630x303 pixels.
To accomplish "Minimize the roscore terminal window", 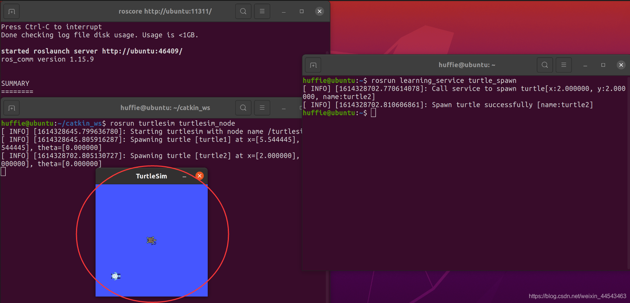I will (x=284, y=11).
